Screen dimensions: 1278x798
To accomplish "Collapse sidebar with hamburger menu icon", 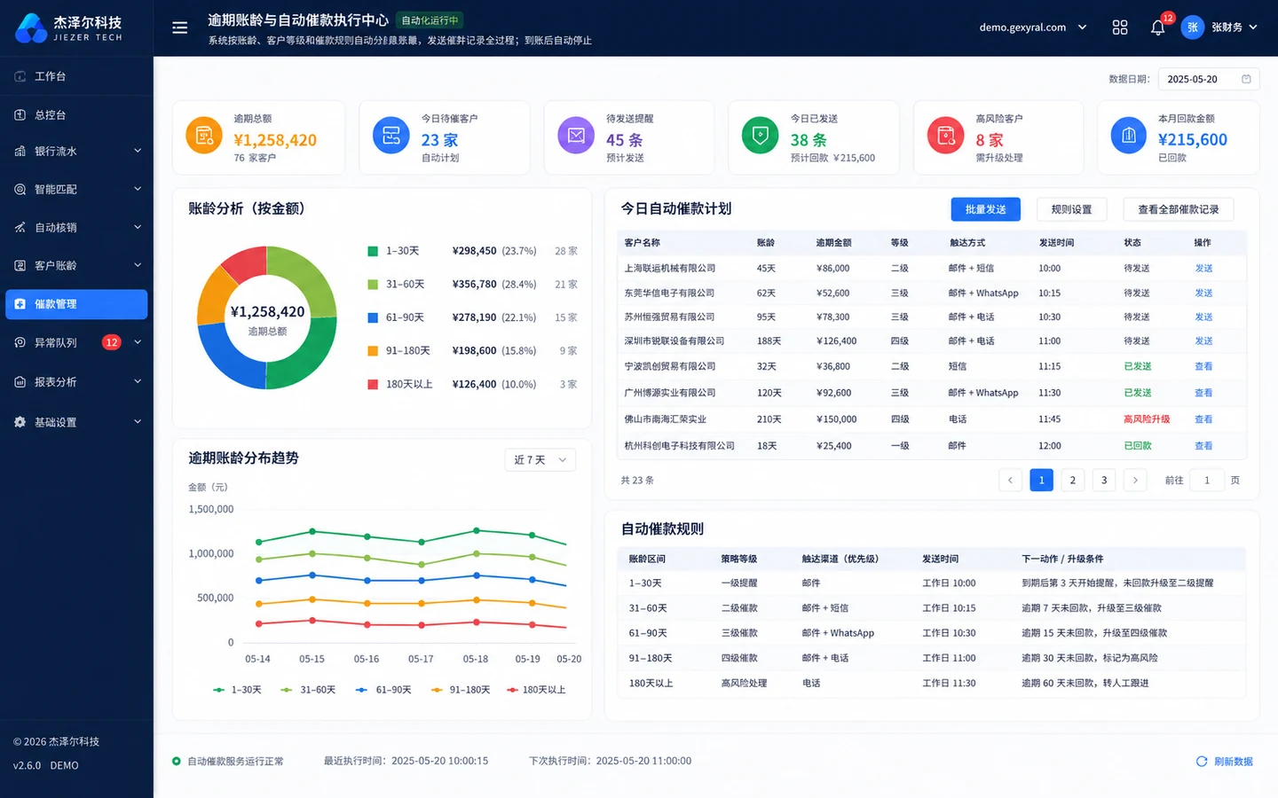I will [x=179, y=27].
